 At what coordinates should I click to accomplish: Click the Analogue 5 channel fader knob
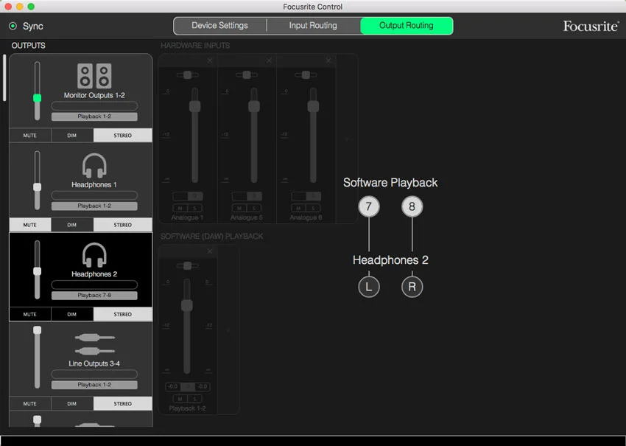coord(254,106)
